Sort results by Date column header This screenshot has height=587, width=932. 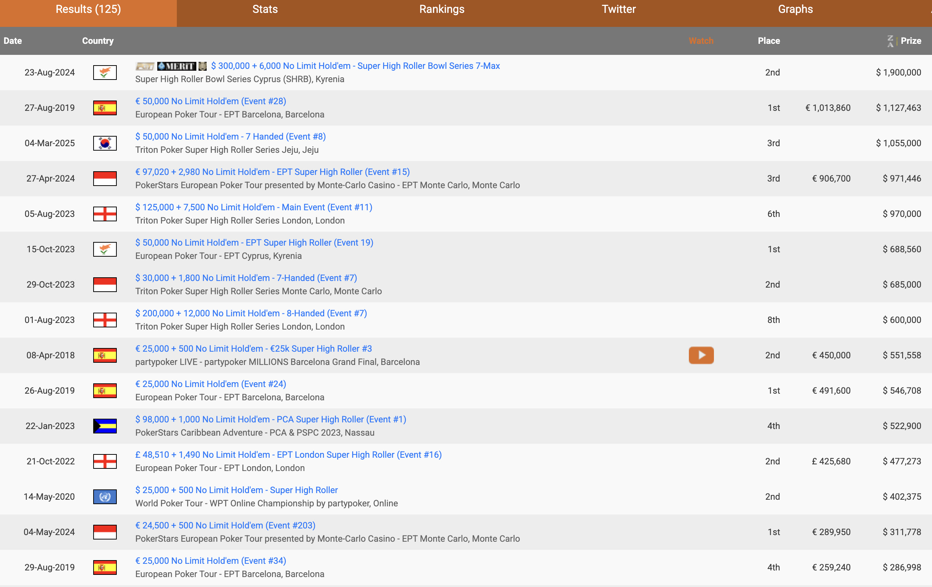13,41
